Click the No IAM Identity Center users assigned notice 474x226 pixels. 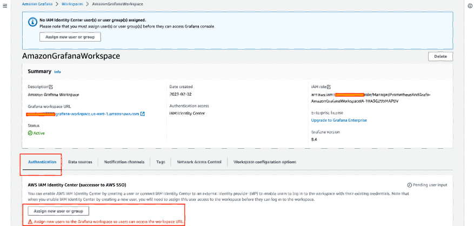point(93,20)
